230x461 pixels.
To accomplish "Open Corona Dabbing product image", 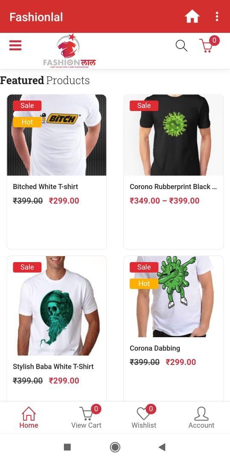I will (x=173, y=296).
